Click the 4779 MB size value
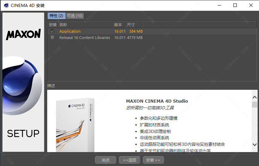259x166 pixels. 135,38
